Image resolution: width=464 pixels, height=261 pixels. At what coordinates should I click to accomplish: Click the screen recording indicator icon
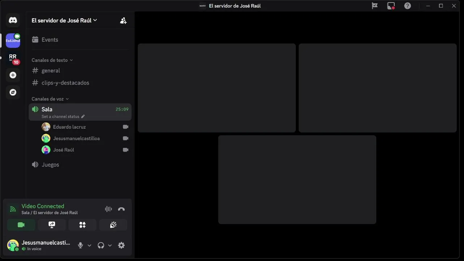391,6
